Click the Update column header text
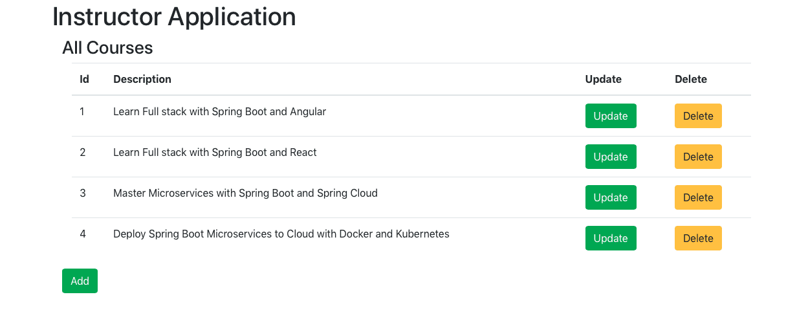The width and height of the screenshot is (797, 310). coord(603,79)
